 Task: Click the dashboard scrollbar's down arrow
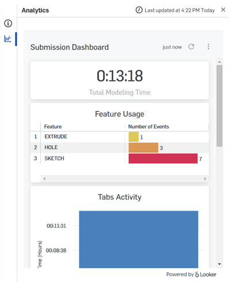click(x=219, y=264)
